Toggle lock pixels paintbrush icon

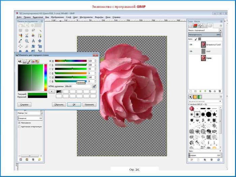(x=196, y=39)
